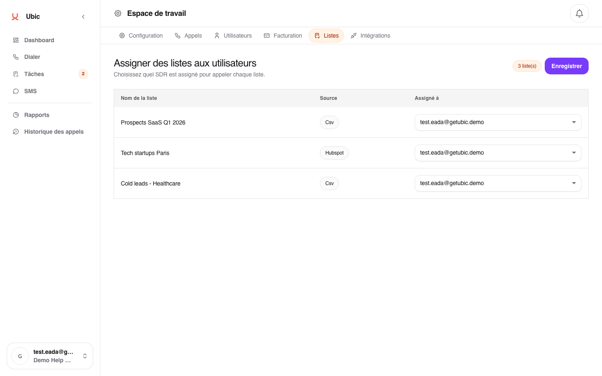Click the Rapports pie chart icon
The height and width of the screenshot is (376, 602).
16,115
